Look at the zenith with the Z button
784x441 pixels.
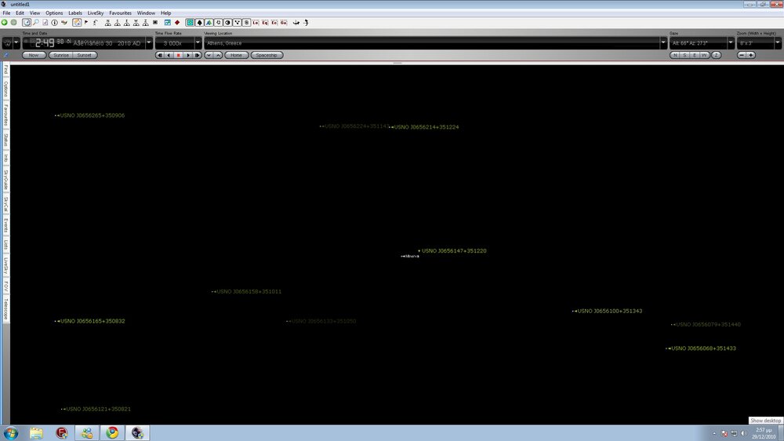coord(716,56)
